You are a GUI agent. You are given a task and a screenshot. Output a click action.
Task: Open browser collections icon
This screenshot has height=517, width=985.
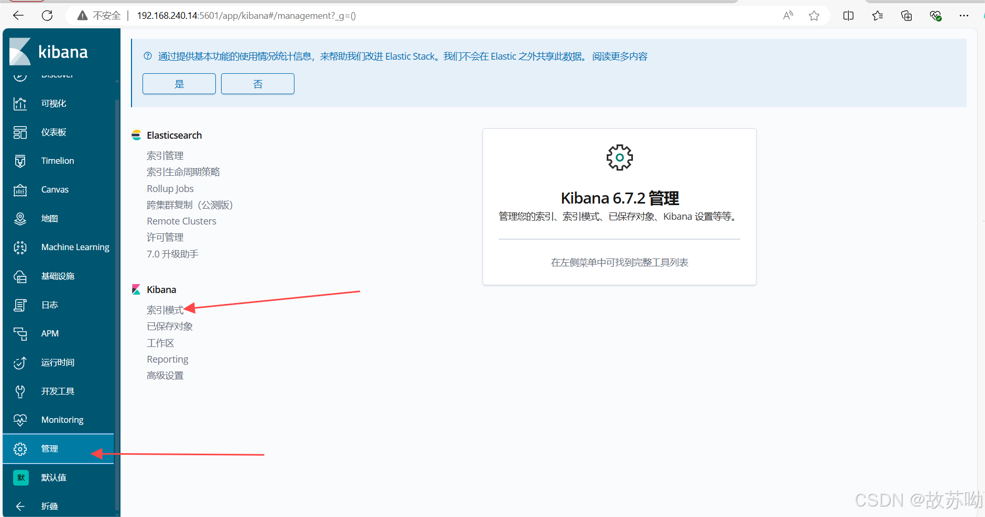pos(906,16)
